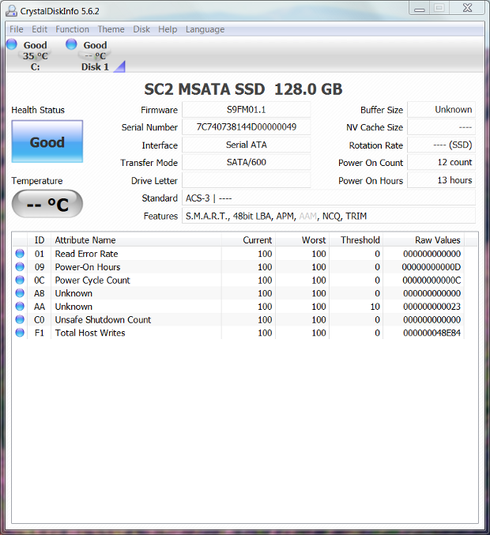
Task: Click status orb for Total Host Writes
Action: (20, 333)
